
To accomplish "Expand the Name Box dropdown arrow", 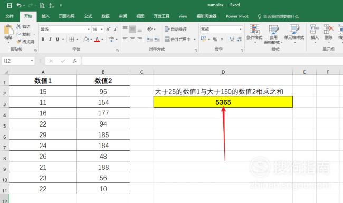I will tap(32, 61).
